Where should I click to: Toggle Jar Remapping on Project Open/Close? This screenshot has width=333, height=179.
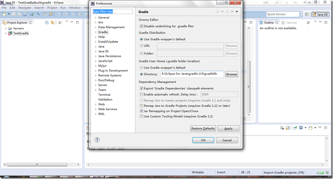(141, 111)
